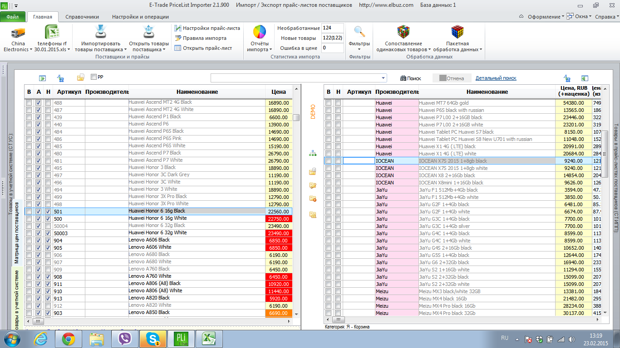Open the Справка dropdown menu
Image resolution: width=620 pixels, height=348 pixels.
tap(607, 17)
